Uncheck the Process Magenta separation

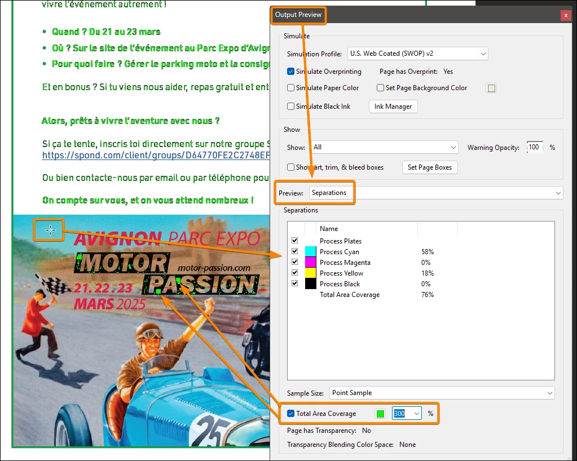[x=295, y=261]
